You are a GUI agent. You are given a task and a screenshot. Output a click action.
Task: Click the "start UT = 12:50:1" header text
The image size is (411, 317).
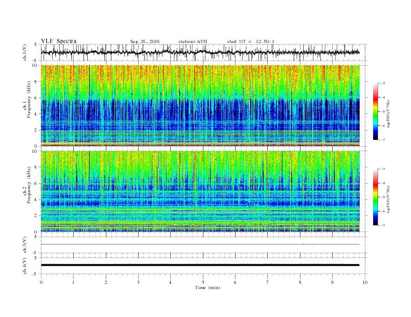251,41
